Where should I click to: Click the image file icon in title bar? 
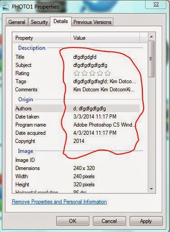[6, 7]
